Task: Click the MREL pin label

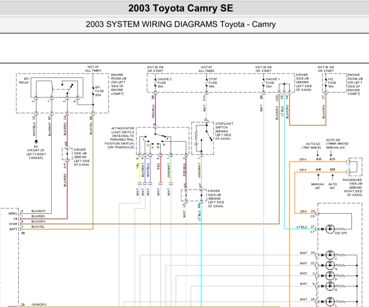Action: [x=13, y=214]
